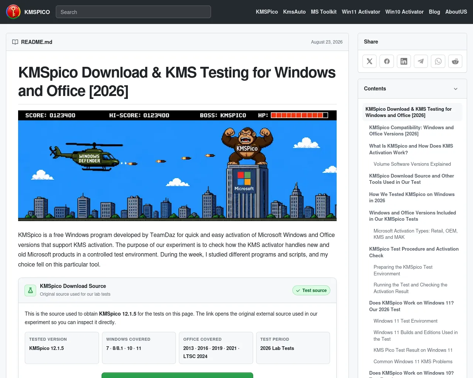Share the page on Facebook
The width and height of the screenshot is (473, 378).
click(387, 61)
